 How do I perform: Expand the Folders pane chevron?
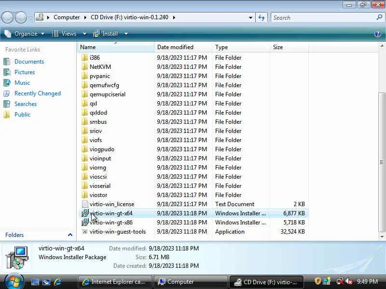click(x=70, y=235)
